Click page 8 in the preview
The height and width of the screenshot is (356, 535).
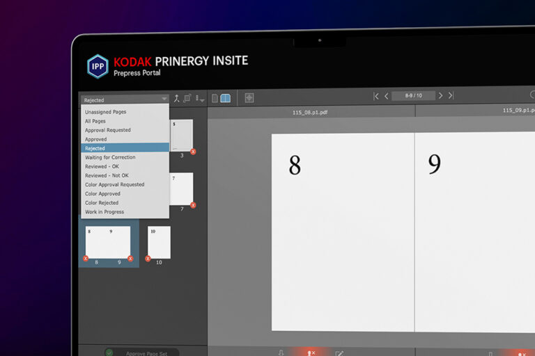(x=343, y=232)
